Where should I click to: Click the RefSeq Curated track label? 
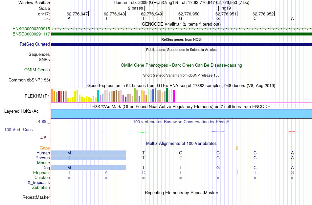pyautogui.click(x=35, y=44)
